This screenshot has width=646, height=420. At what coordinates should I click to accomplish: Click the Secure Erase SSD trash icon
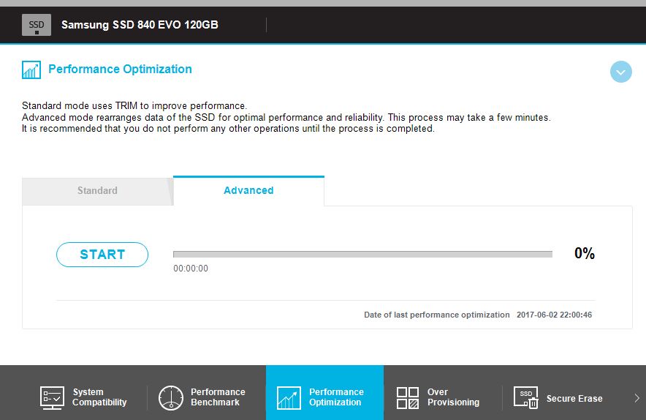[x=526, y=398]
